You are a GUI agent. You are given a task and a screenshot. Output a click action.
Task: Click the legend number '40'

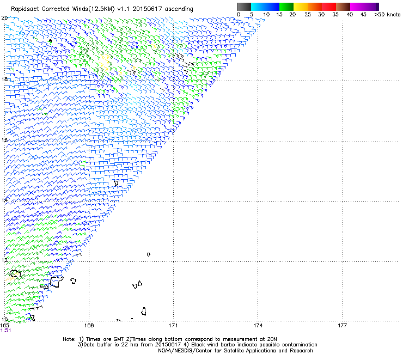point(350,14)
